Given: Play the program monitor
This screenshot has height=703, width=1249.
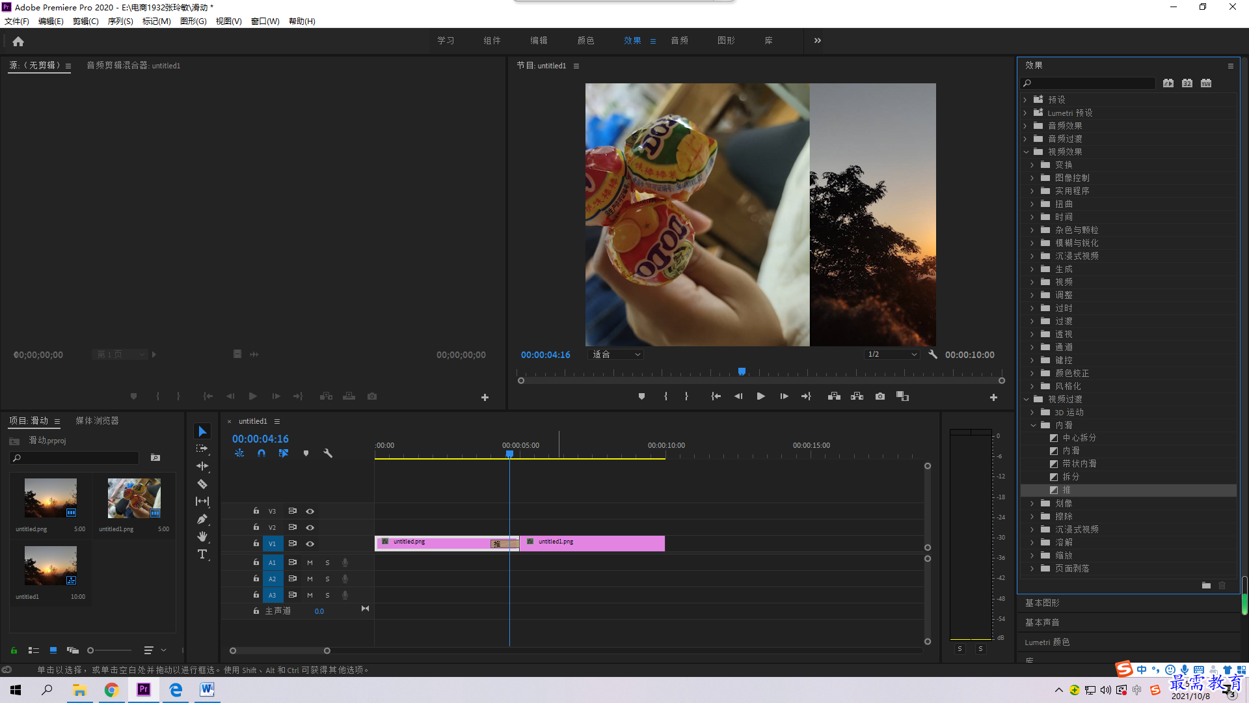Looking at the screenshot, I should 760,396.
